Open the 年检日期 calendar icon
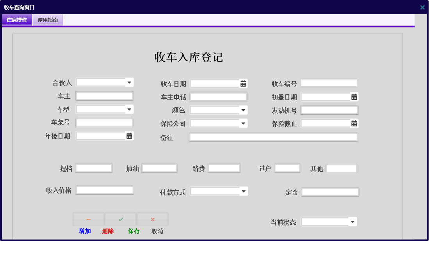Viewport: 429px width, 268px height. tap(129, 136)
